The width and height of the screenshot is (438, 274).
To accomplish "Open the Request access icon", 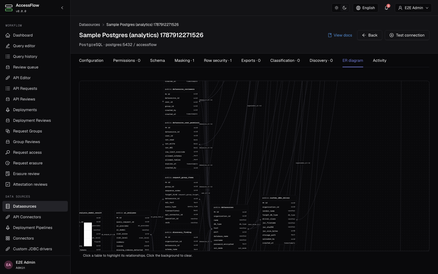I will (8, 153).
